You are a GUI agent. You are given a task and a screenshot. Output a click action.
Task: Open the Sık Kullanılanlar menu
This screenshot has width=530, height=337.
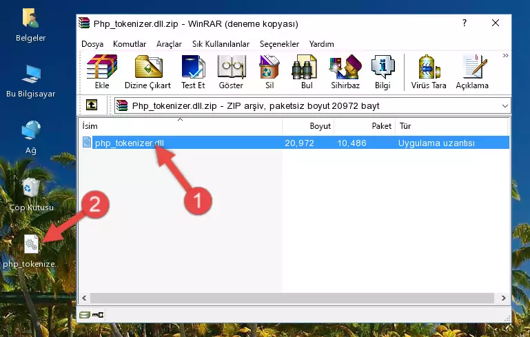[x=221, y=44]
